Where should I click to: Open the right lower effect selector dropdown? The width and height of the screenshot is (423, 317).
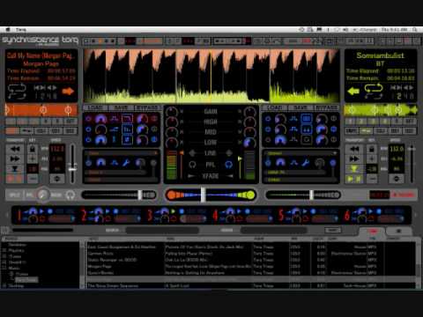pyautogui.click(x=301, y=153)
